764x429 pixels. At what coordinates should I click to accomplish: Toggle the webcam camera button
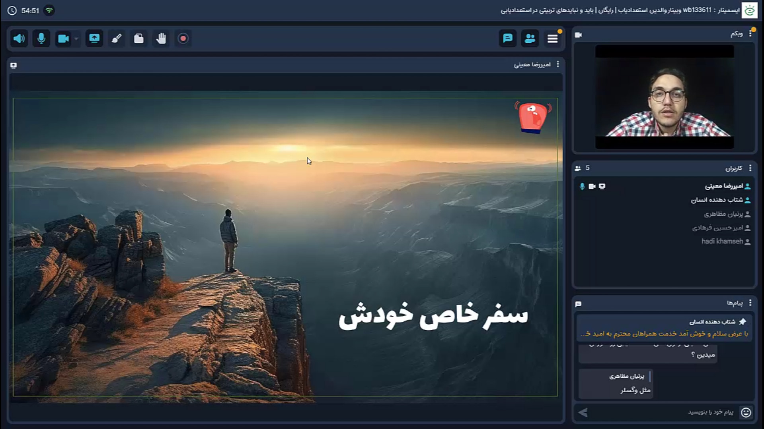[x=63, y=39]
